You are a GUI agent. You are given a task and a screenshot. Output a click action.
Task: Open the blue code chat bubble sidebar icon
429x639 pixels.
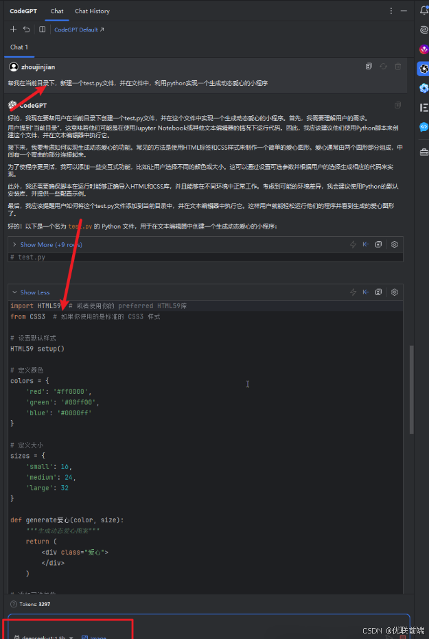pyautogui.click(x=424, y=127)
